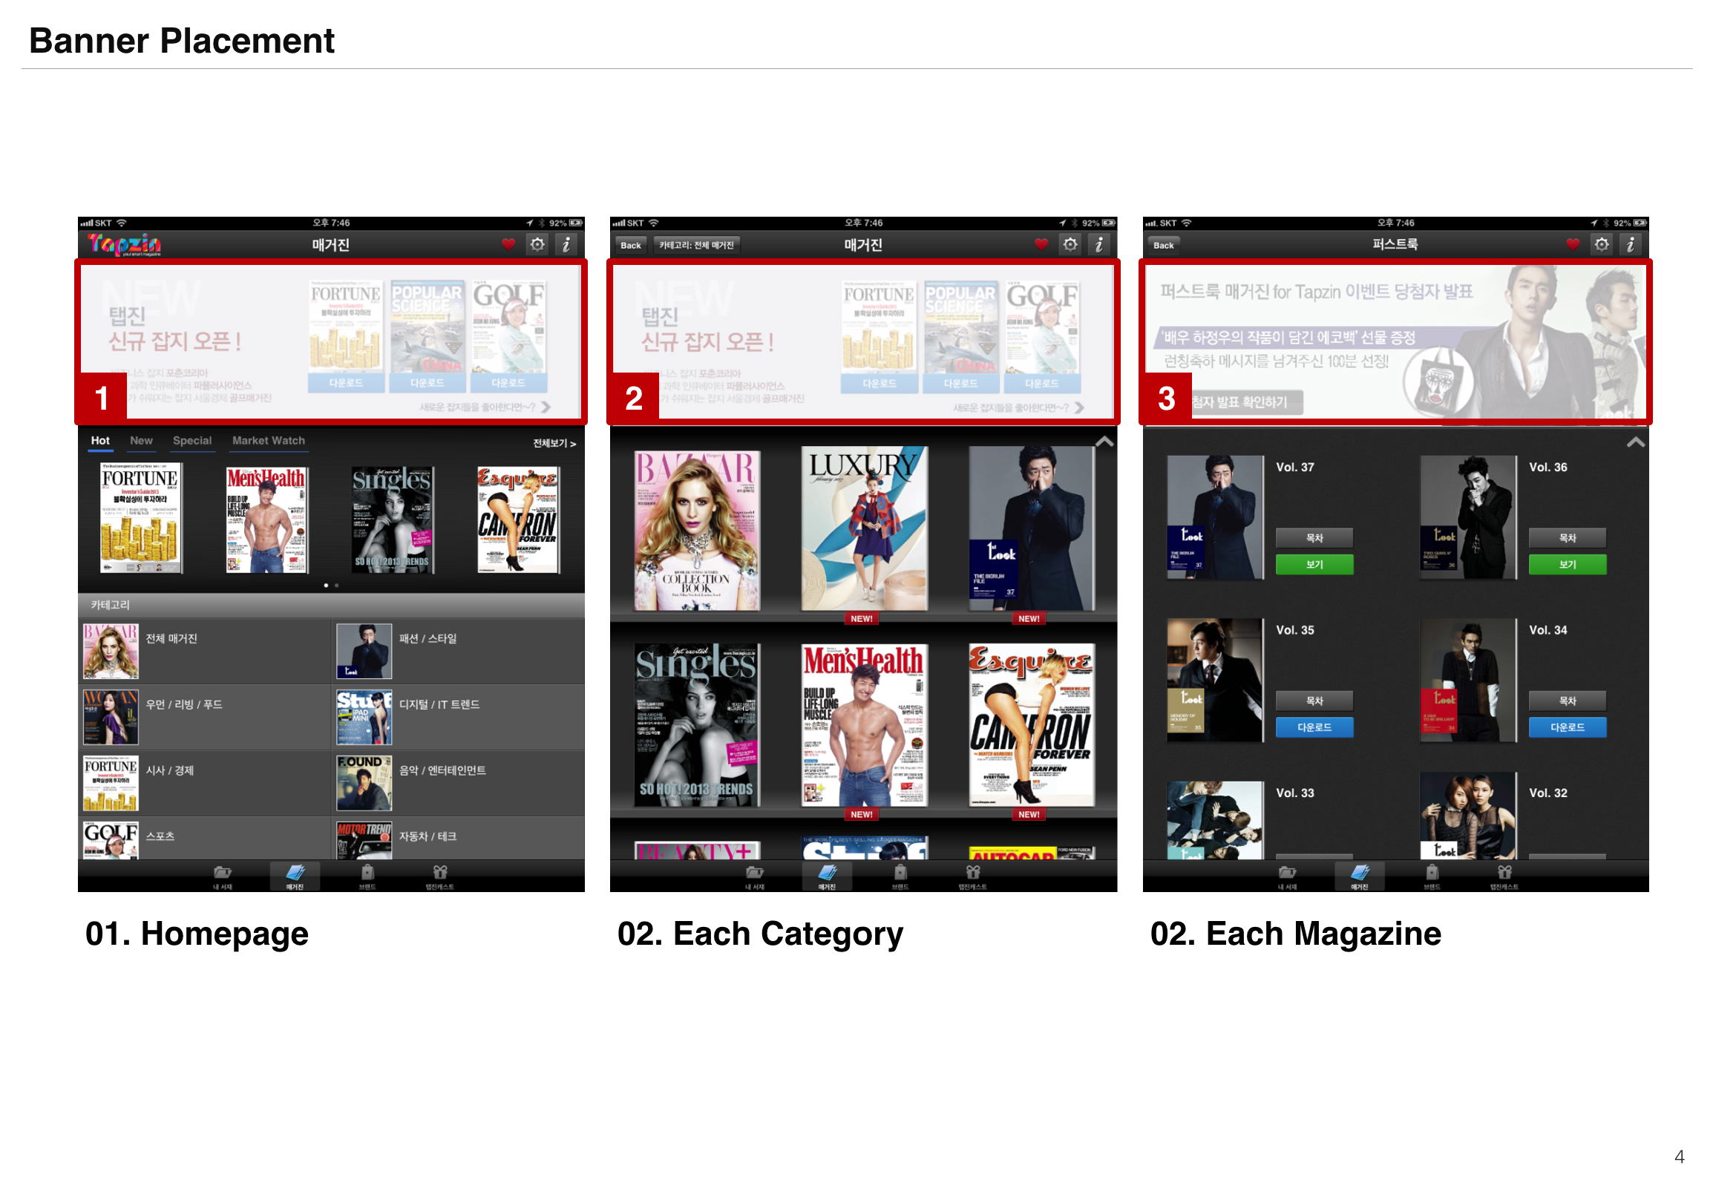The image size is (1713, 1183).
Task: Open Esquire cover in Hot carousel
Action: click(518, 520)
